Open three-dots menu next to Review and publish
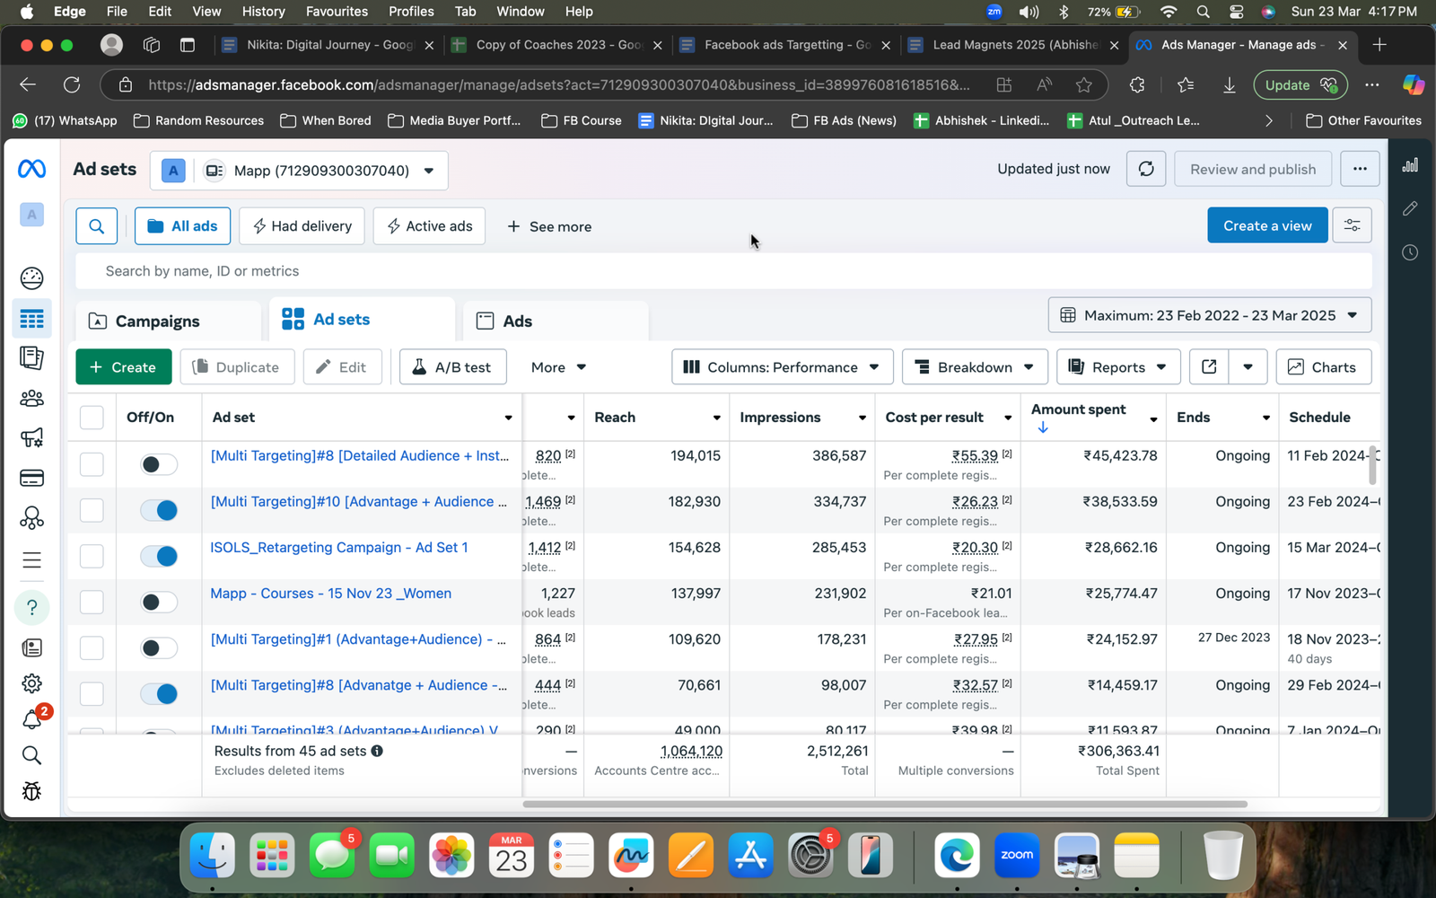This screenshot has width=1436, height=898. [x=1360, y=169]
